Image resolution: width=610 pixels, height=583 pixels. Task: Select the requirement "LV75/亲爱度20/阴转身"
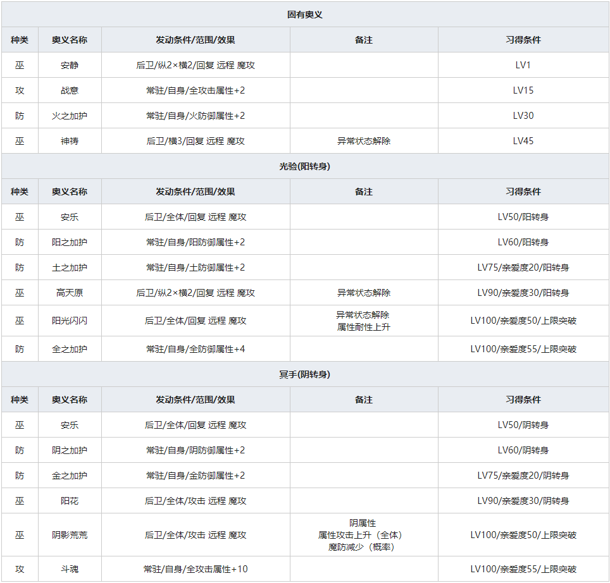523,476
